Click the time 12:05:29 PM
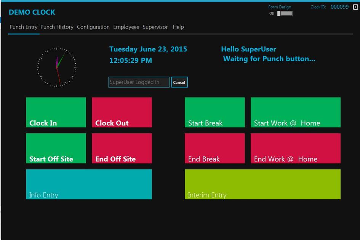 click(131, 61)
